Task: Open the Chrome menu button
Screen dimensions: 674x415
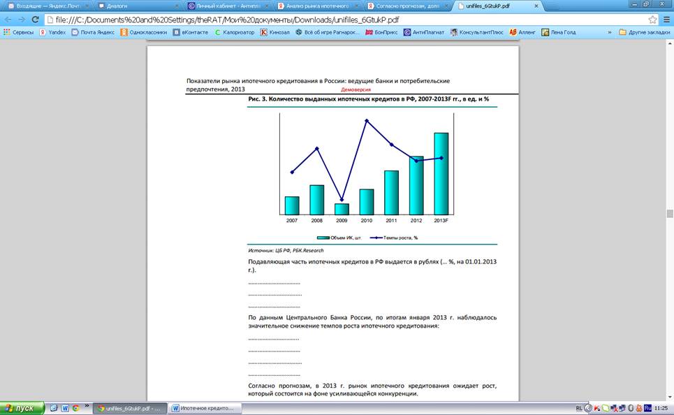Action: [667, 20]
